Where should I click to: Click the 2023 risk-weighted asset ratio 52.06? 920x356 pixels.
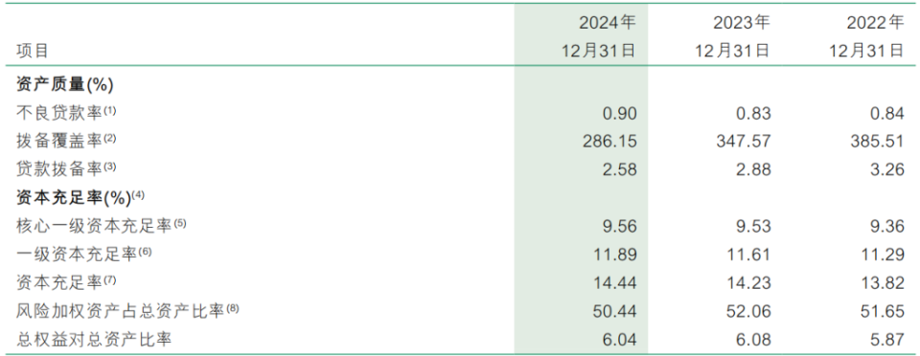point(749,312)
